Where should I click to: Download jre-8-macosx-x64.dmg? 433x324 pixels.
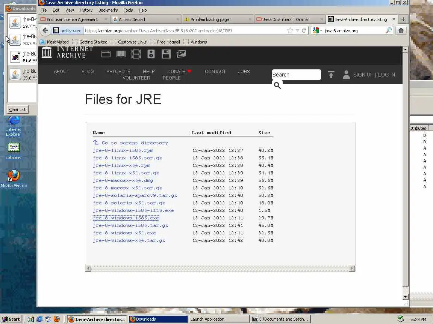pyautogui.click(x=123, y=180)
